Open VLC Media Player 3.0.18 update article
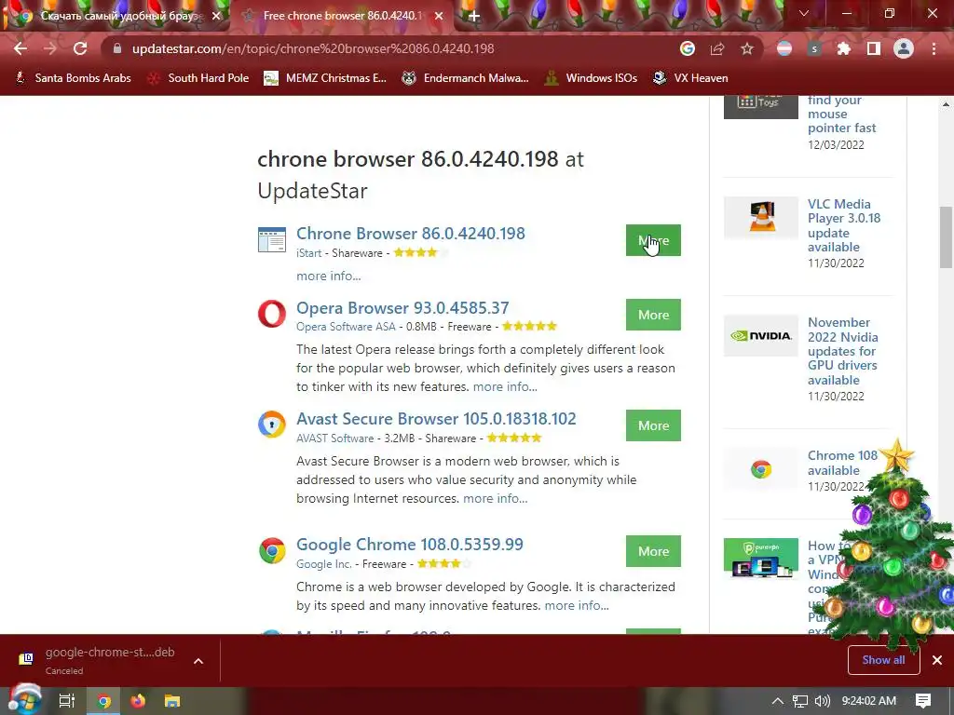Viewport: 954px width, 715px height. 844,225
